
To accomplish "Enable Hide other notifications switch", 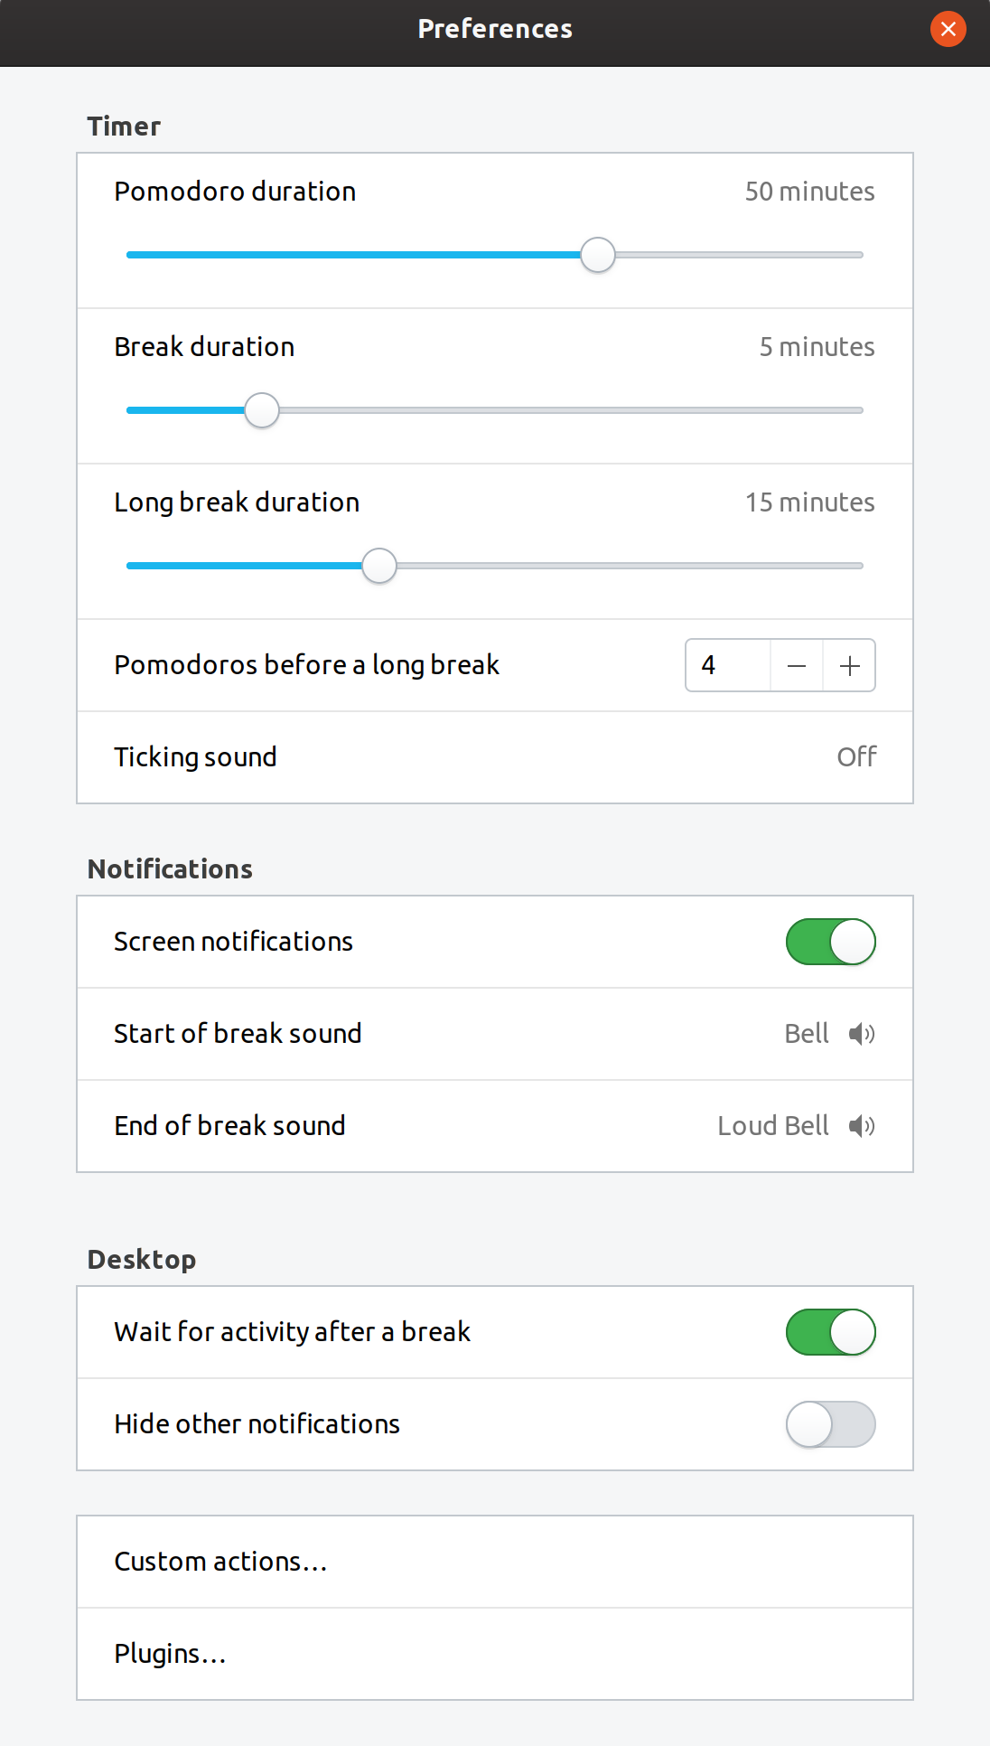I will coord(830,1424).
